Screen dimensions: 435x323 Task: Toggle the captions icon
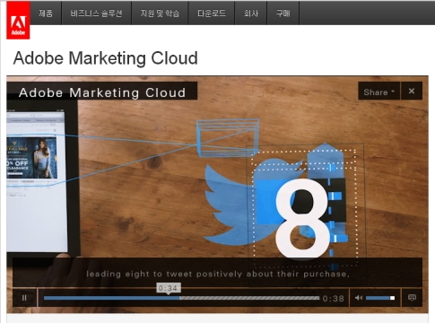412,298
